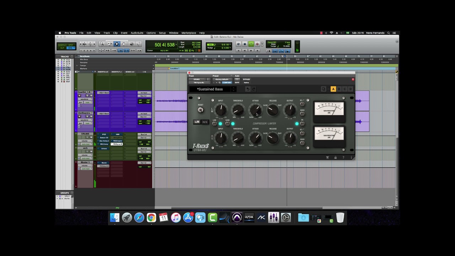Open Launchpad rocket in the Dock
Screen dimensions: 455x256
click(x=127, y=217)
